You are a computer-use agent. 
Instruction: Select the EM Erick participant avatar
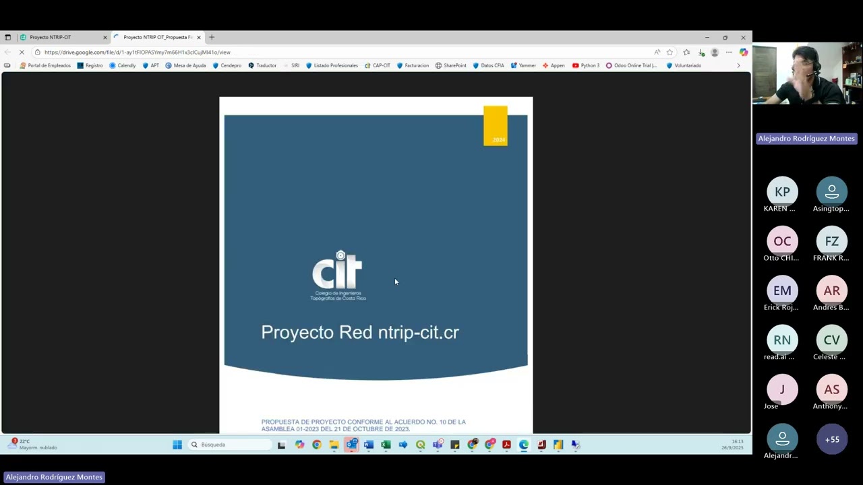pos(782,290)
